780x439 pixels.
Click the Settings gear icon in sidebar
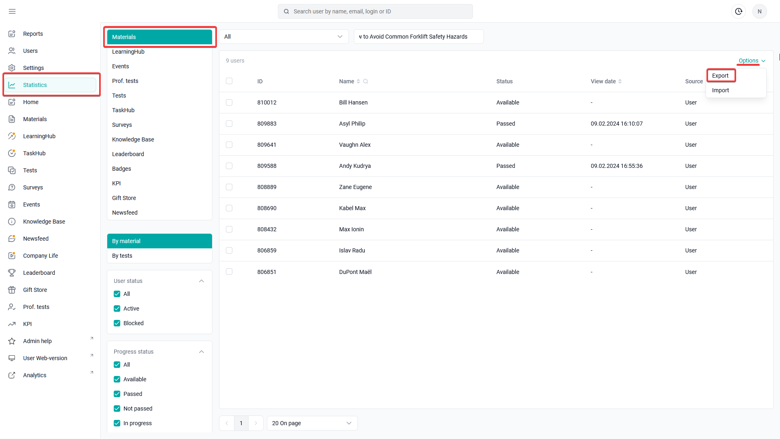(x=12, y=68)
